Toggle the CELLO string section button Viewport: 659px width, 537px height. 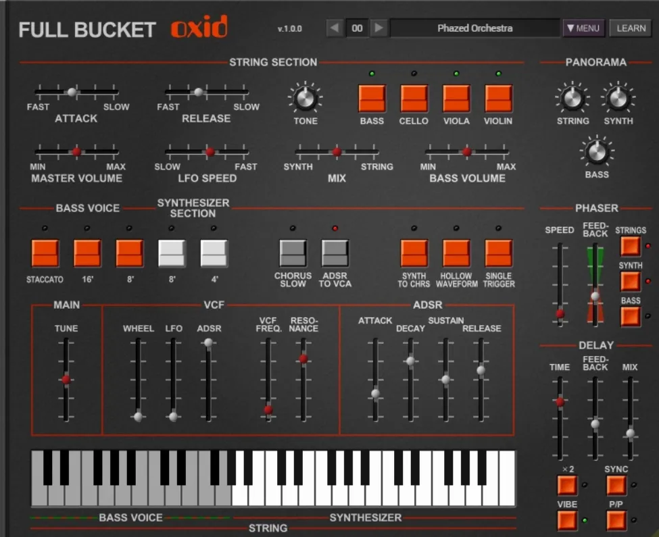[414, 99]
